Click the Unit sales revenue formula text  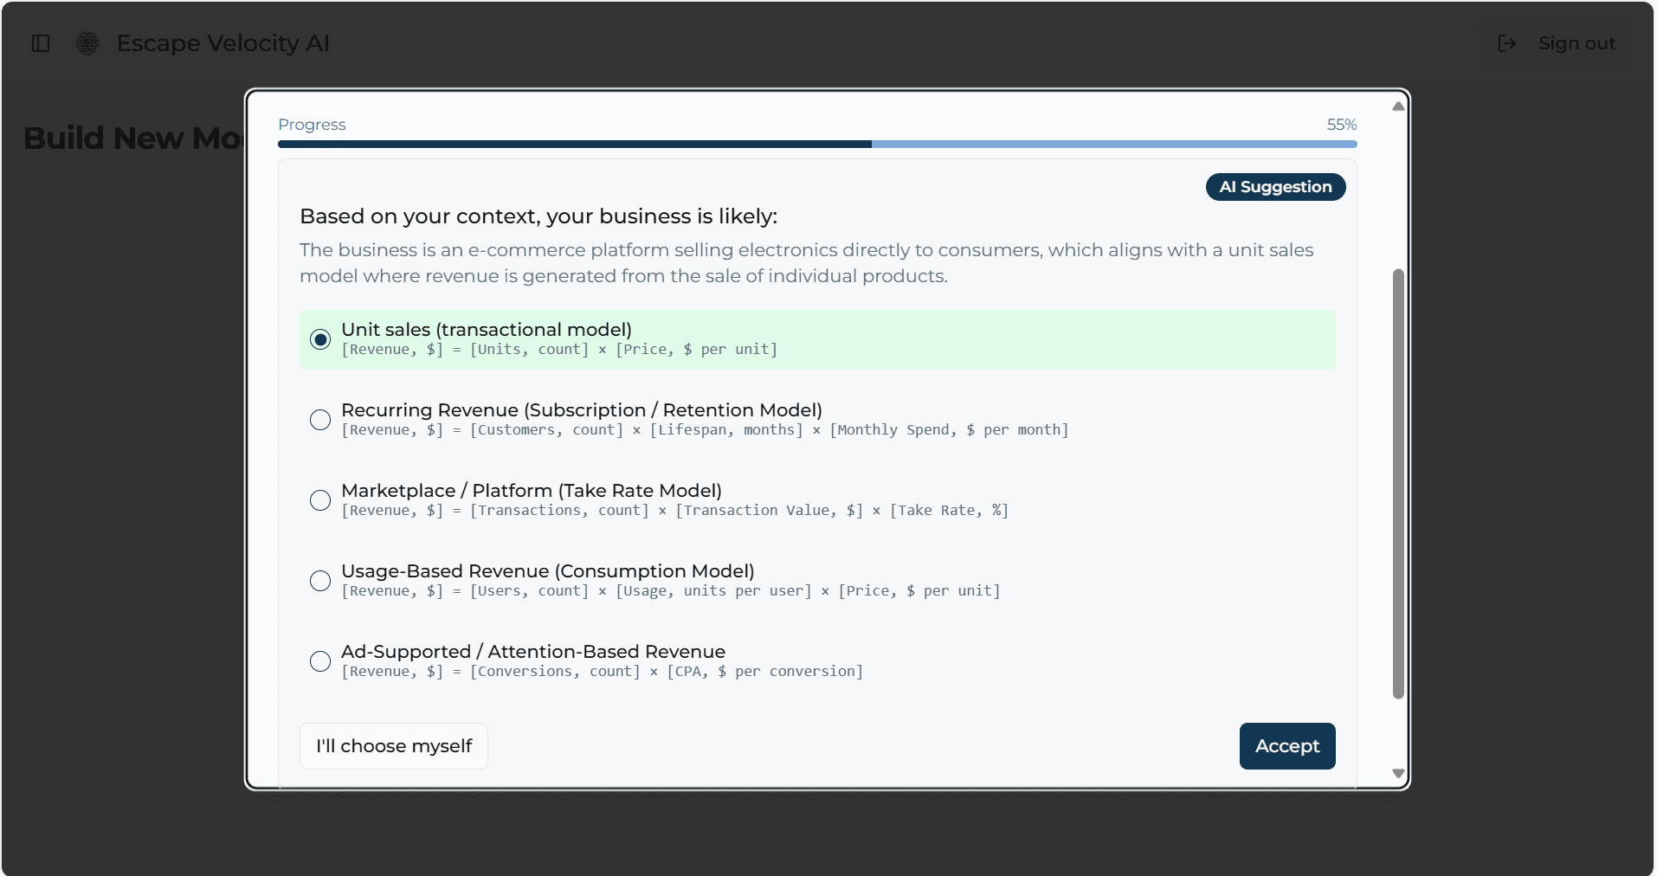(x=559, y=350)
